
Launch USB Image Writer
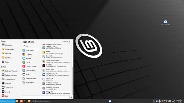tap(56, 84)
